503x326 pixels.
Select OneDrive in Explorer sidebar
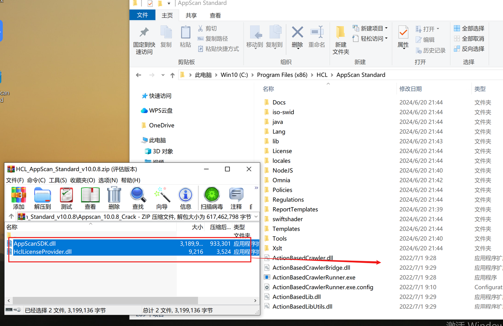pos(158,125)
